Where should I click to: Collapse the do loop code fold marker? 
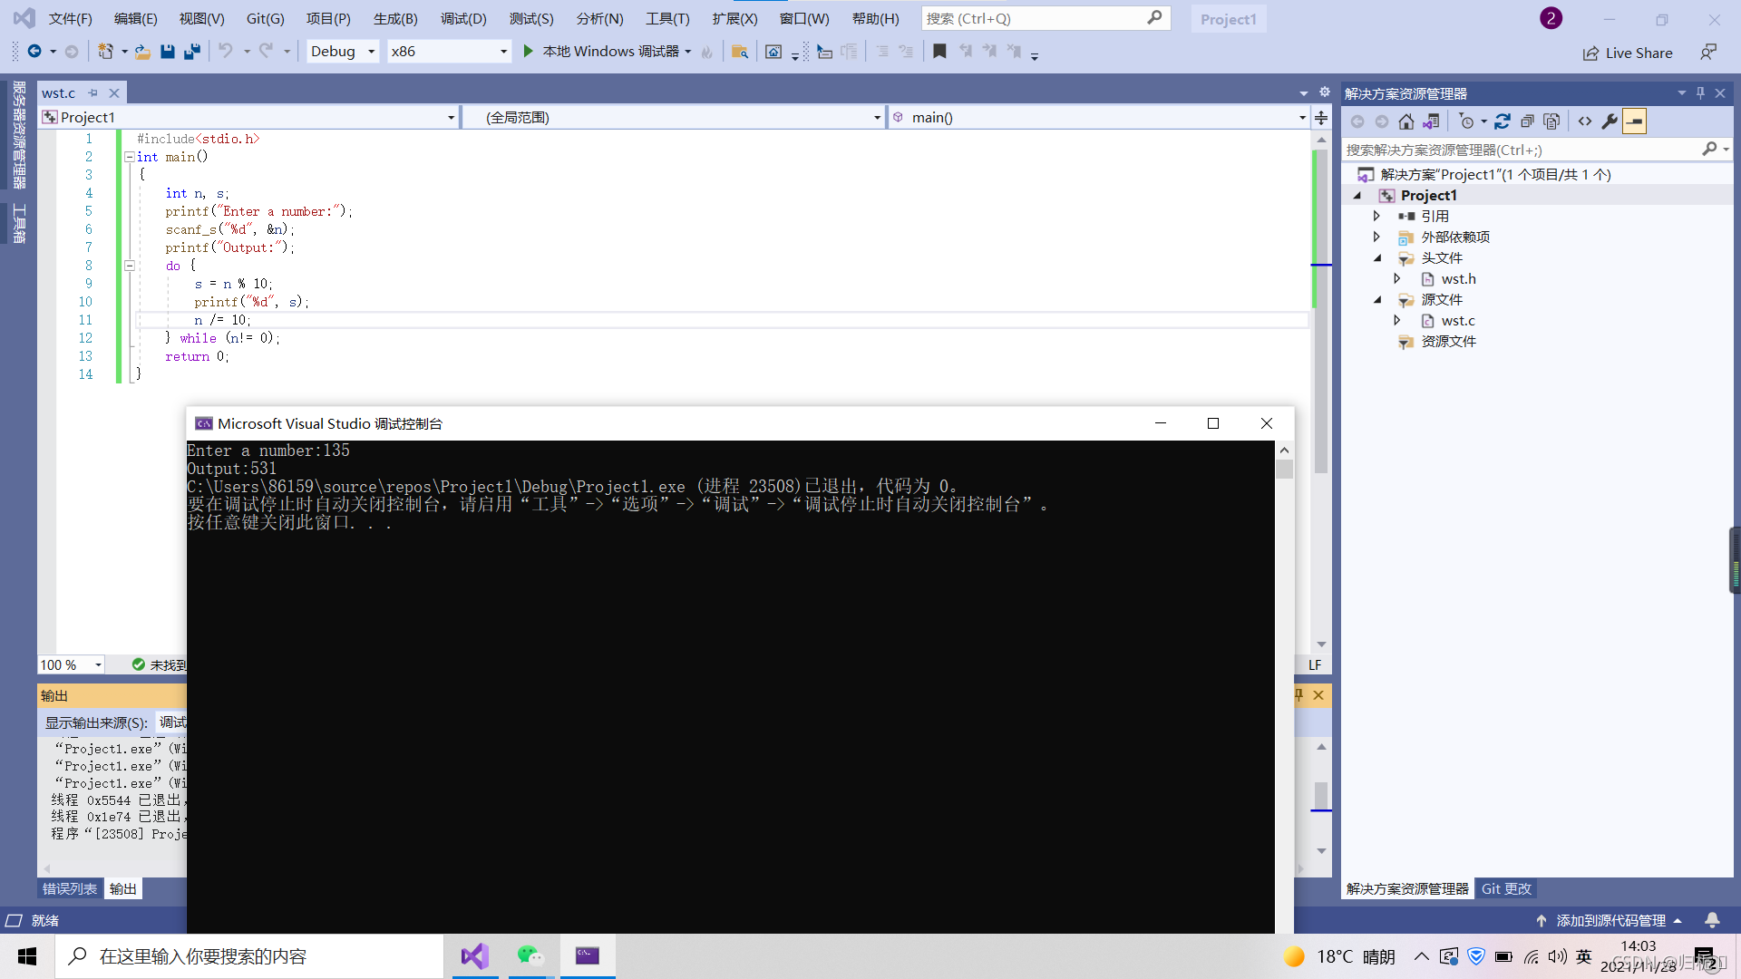(x=129, y=266)
